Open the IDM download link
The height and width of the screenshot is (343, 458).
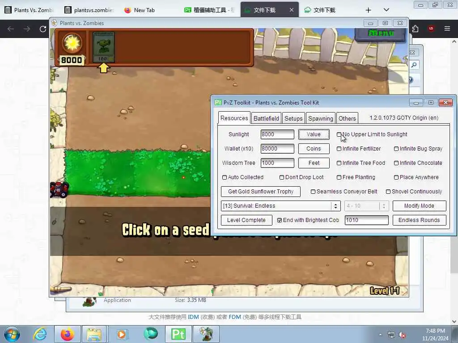point(193,317)
